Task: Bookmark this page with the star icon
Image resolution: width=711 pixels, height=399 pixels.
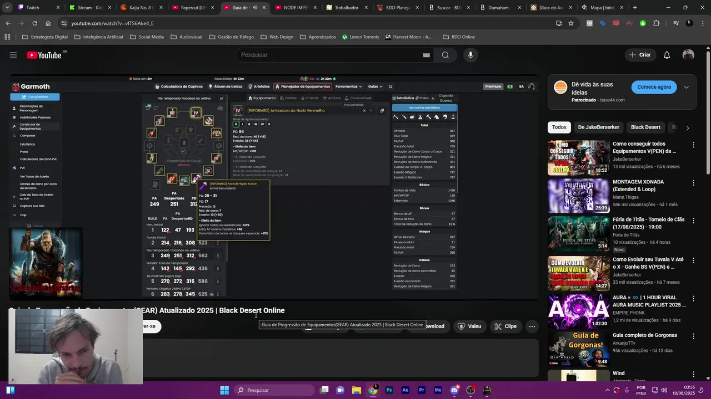Action: pyautogui.click(x=571, y=23)
